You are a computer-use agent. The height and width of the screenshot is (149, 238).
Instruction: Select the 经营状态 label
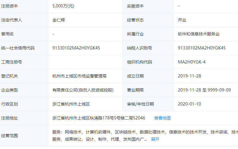135,20
